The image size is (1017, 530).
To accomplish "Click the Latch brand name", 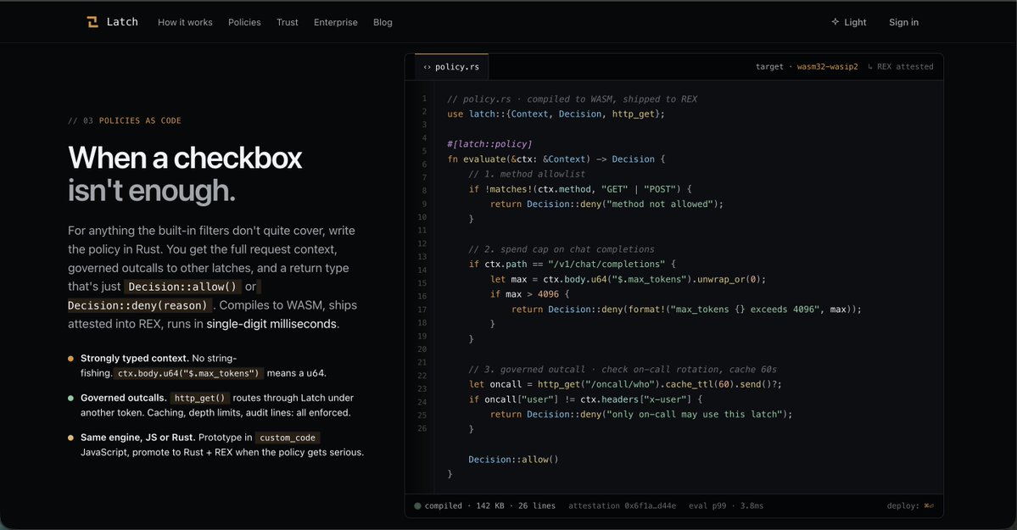I will pyautogui.click(x=122, y=22).
